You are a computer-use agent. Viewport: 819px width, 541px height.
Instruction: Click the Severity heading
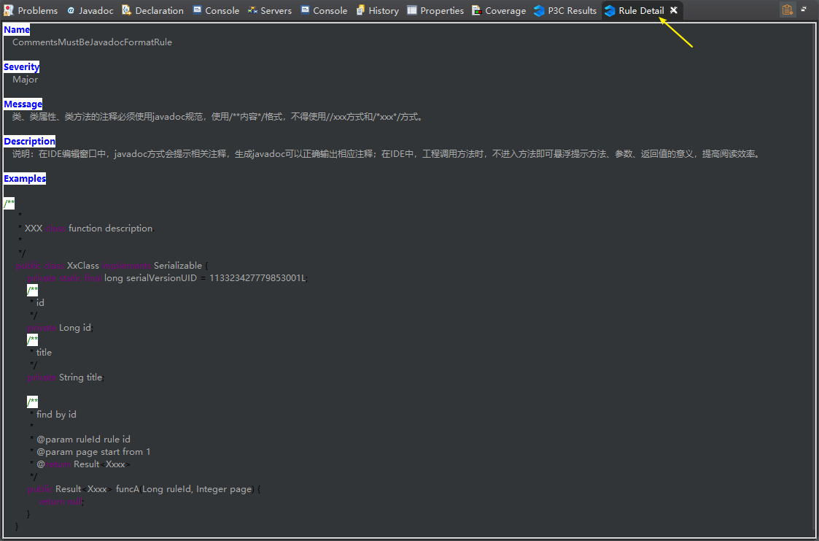(x=21, y=67)
